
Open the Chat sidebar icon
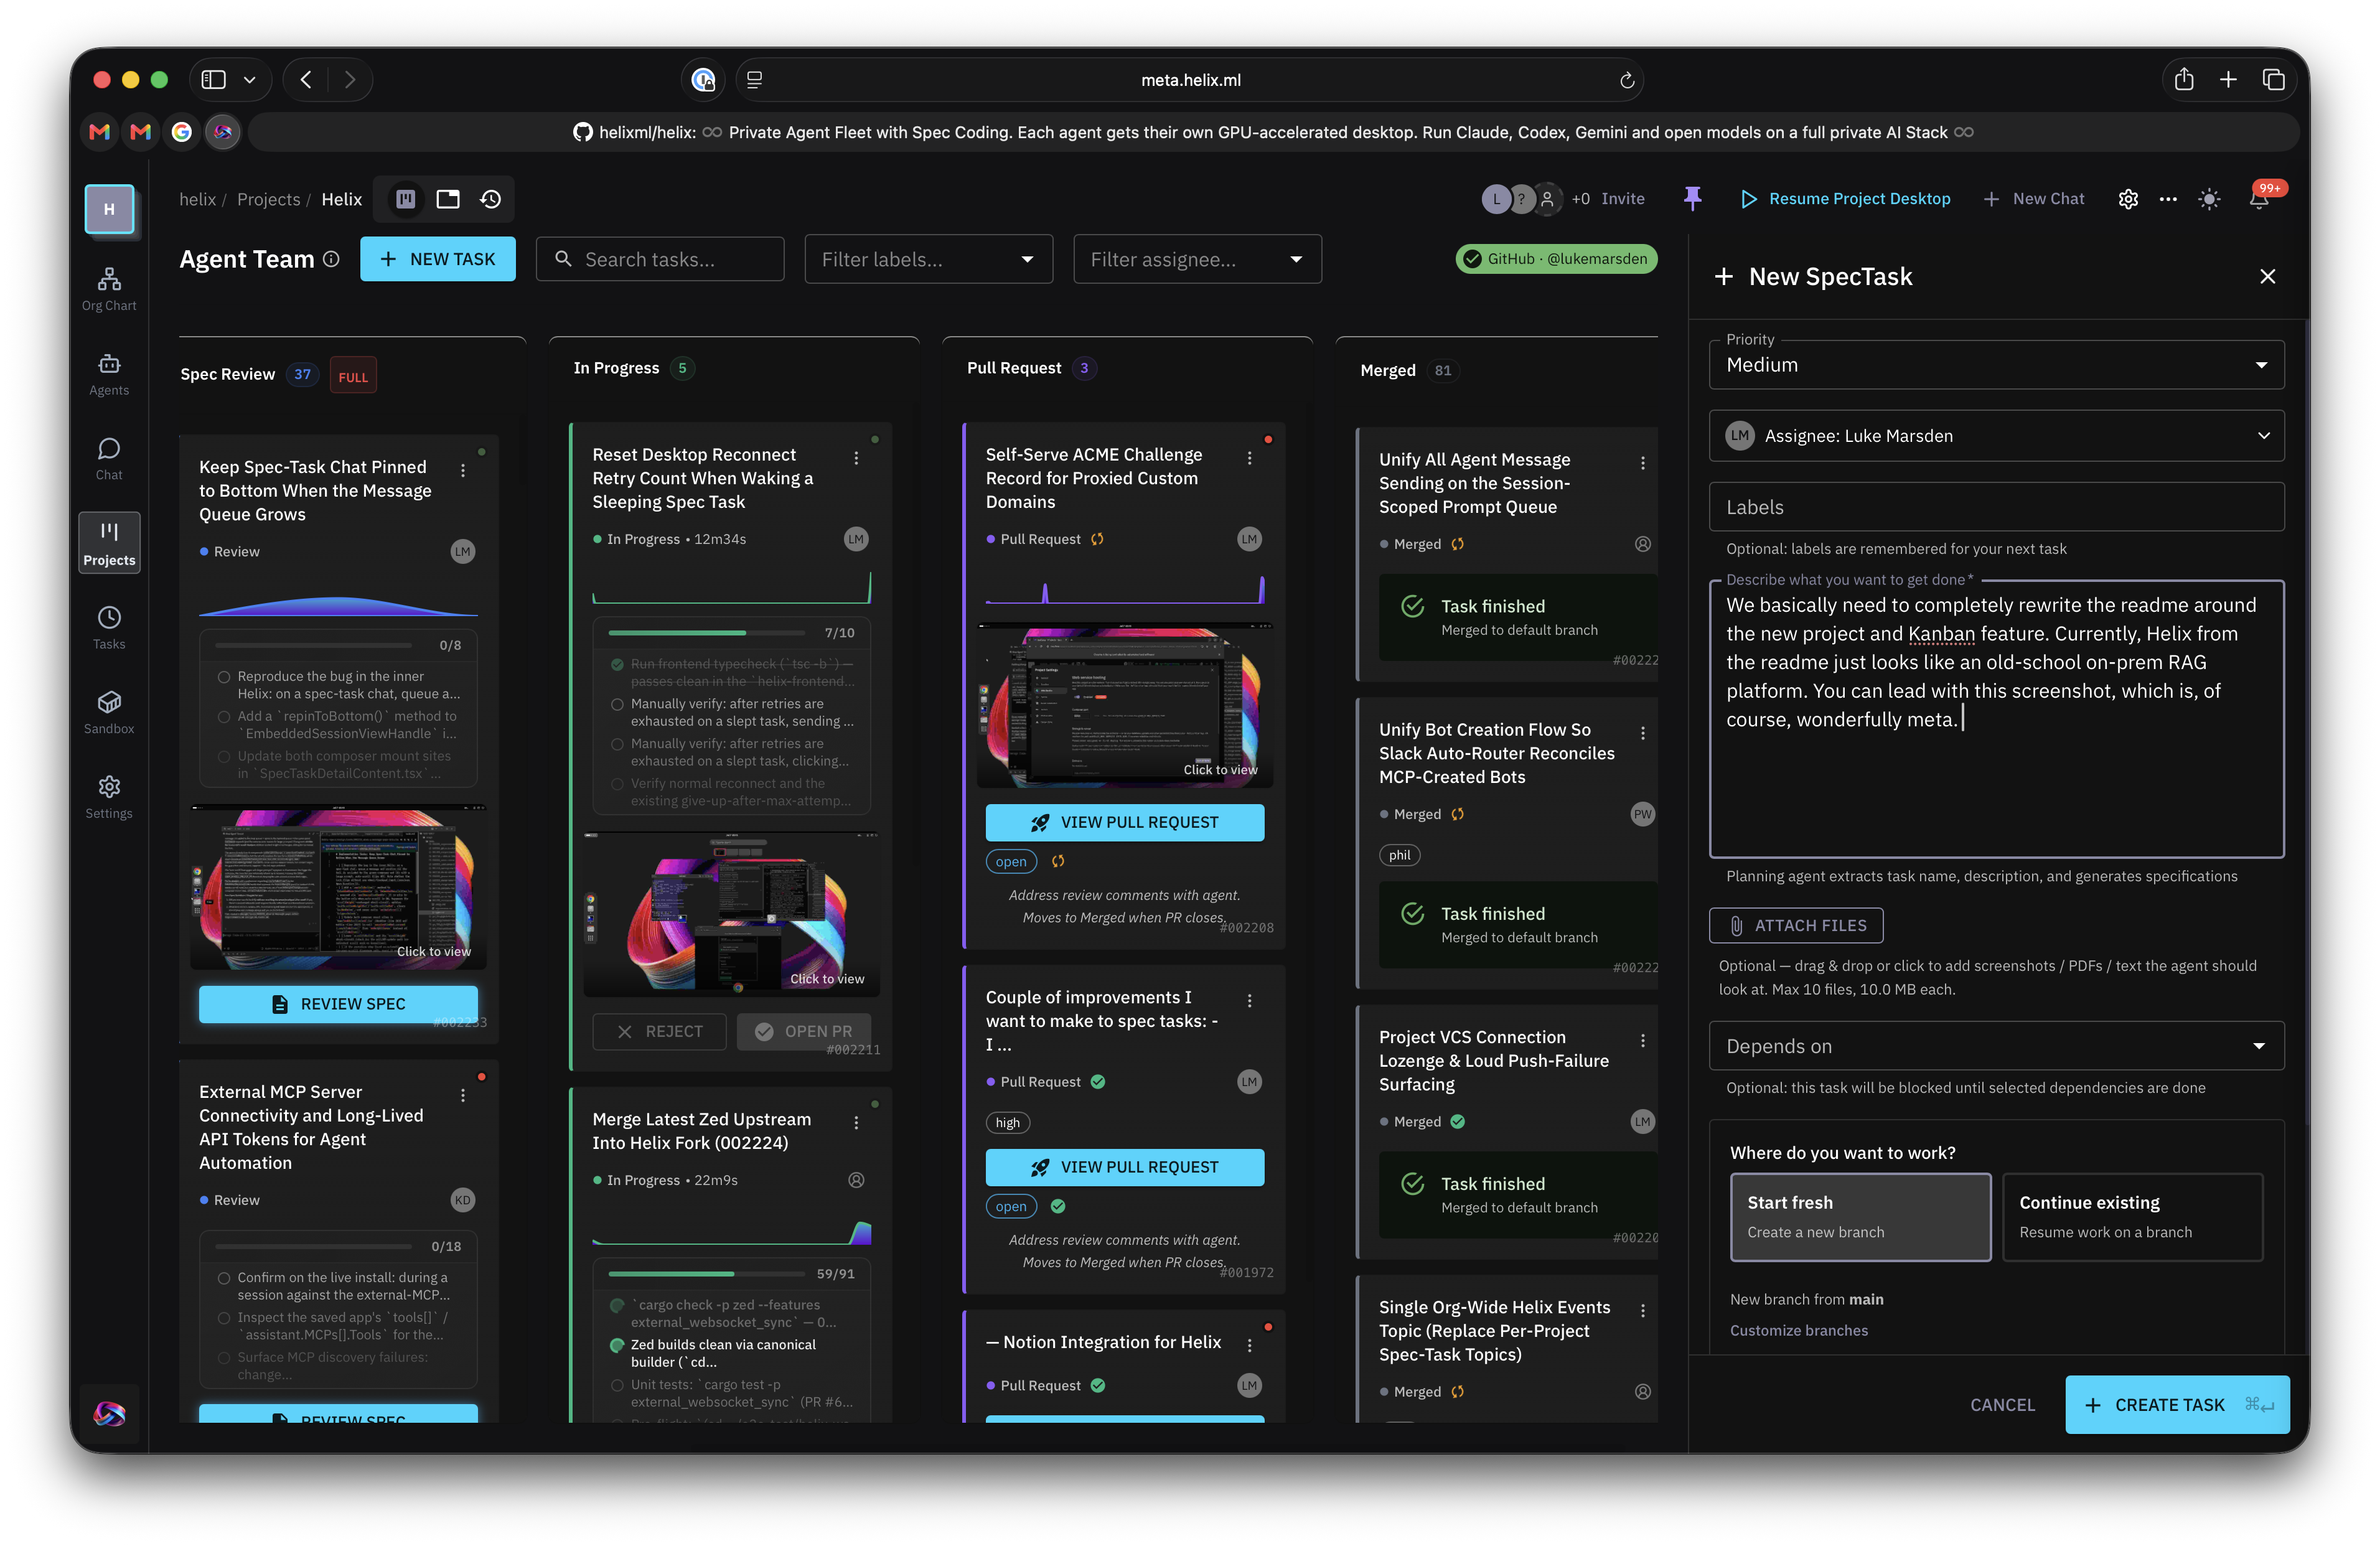point(109,459)
